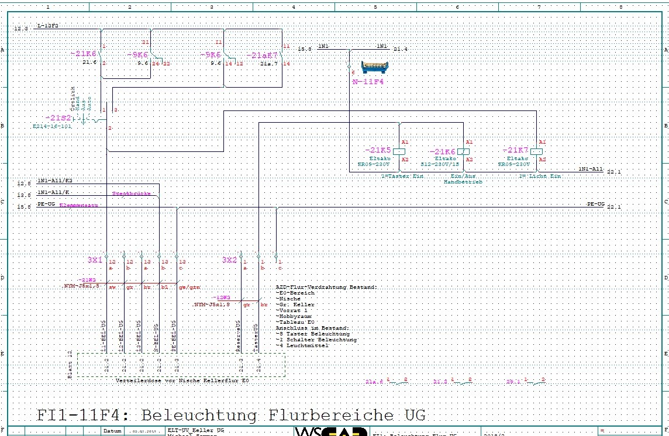Select the -9K6 changeover contact with terminals 14/12

tap(230, 56)
